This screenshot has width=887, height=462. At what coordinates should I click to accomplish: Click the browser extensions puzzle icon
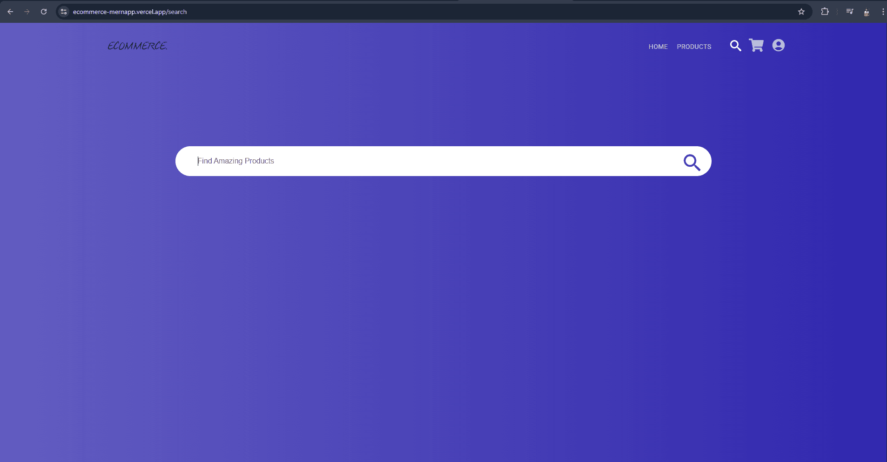(825, 11)
